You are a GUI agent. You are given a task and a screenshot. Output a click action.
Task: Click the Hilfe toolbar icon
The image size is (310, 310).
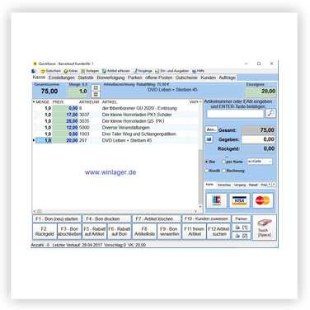[194, 71]
